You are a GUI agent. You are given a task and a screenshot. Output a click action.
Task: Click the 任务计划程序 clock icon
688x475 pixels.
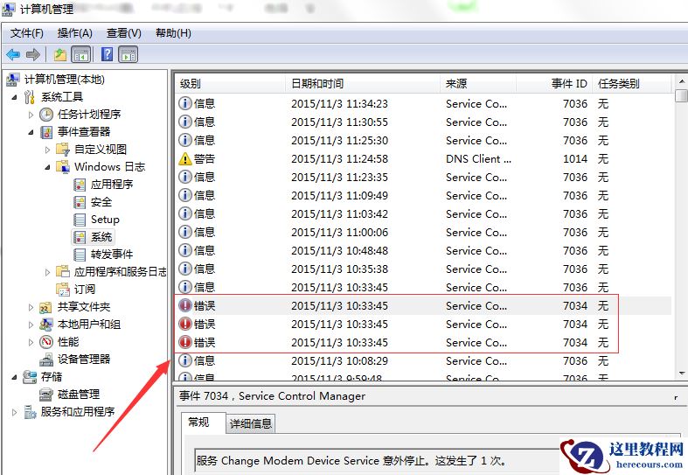46,115
